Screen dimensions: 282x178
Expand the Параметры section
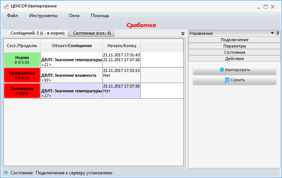click(x=235, y=46)
